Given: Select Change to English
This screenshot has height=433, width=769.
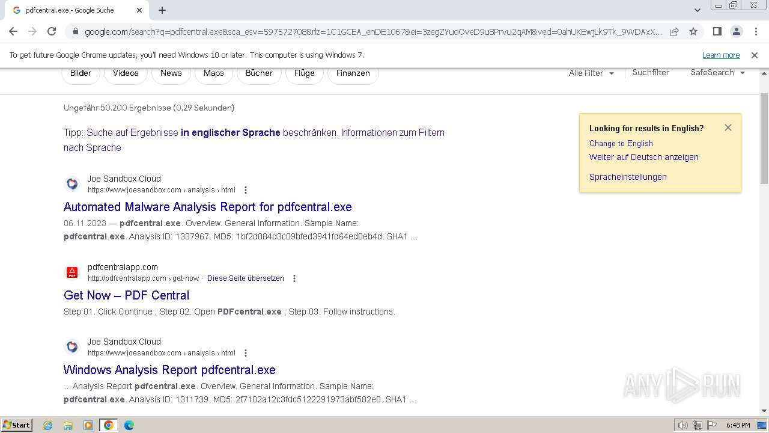Looking at the screenshot, I should tap(621, 143).
